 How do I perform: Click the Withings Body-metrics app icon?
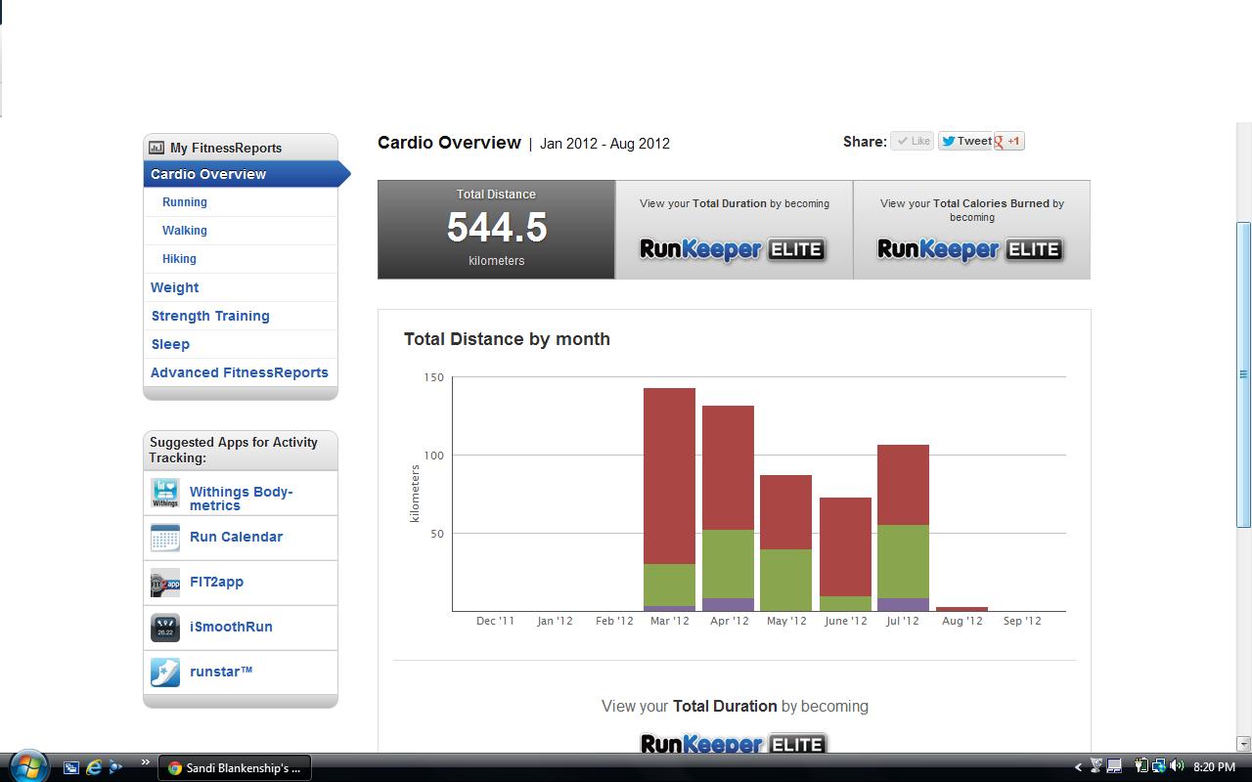point(165,493)
